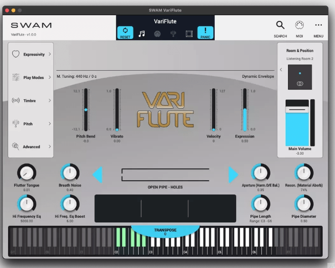
Task: Open Advanced menu label
Action: click(31, 147)
